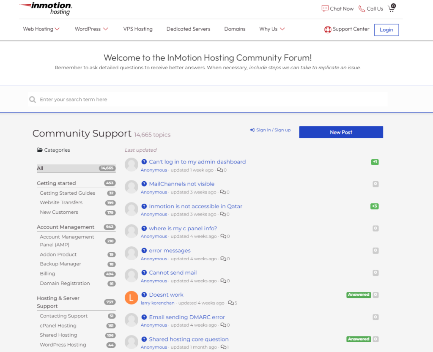Click question icon next to 'error messages'

pos(144,251)
